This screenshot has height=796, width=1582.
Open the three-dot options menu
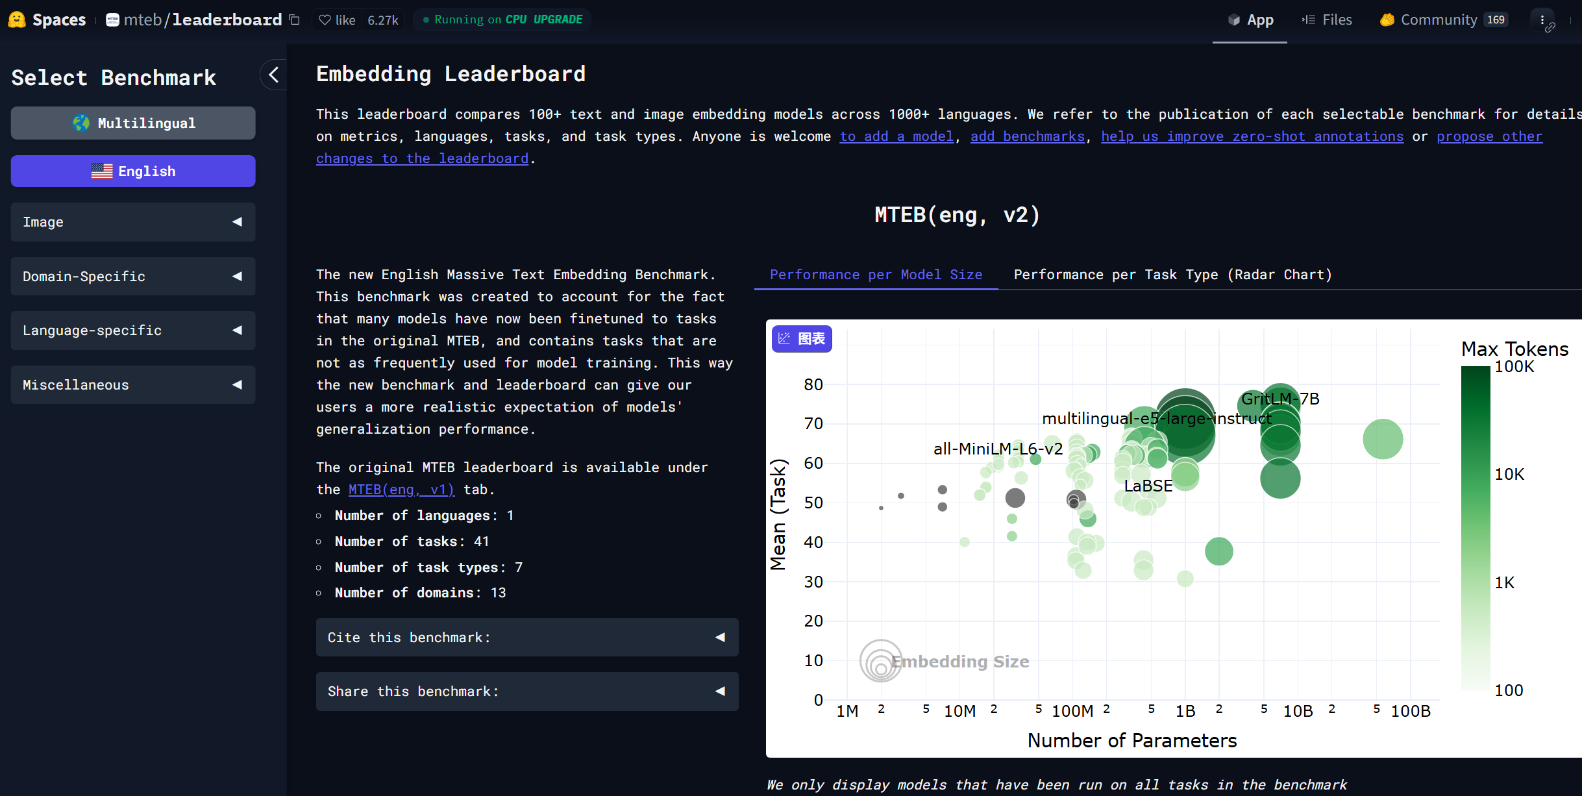point(1542,20)
